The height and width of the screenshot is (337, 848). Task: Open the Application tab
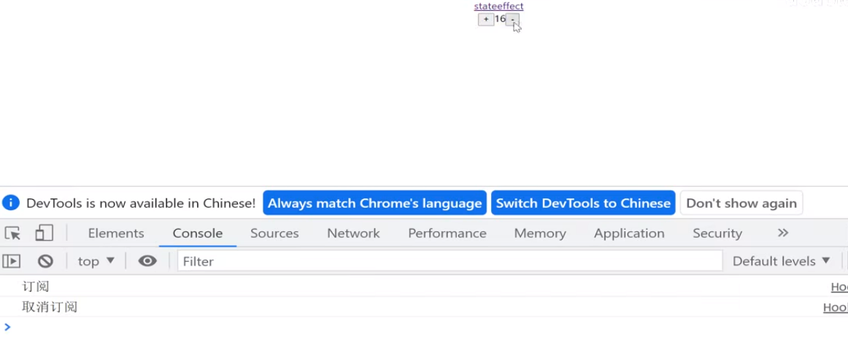[629, 233]
